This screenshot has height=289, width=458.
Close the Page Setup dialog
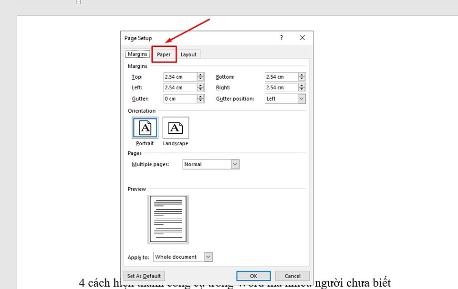pos(302,38)
